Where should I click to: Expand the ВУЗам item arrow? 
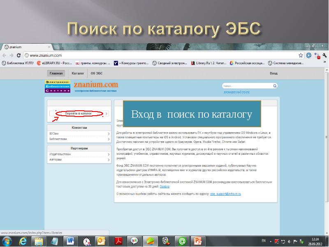click(109, 134)
